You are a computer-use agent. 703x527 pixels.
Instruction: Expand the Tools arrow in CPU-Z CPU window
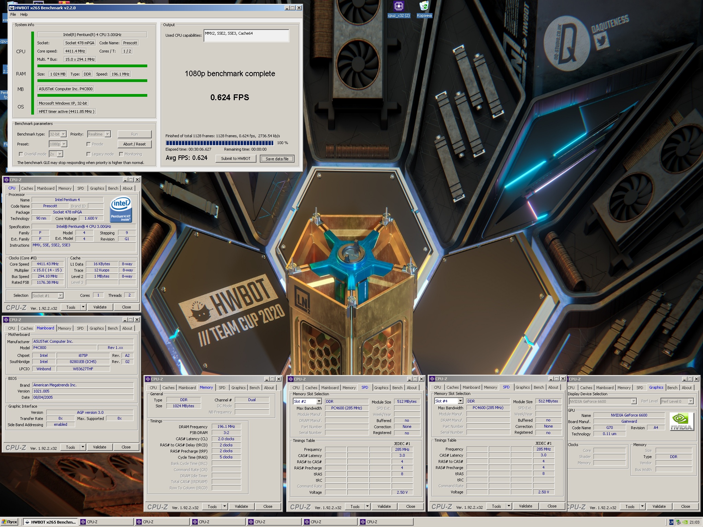(83, 307)
